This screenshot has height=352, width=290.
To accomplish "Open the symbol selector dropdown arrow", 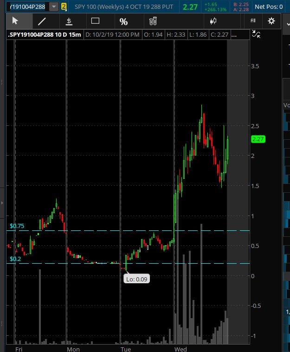I will click(54, 7).
